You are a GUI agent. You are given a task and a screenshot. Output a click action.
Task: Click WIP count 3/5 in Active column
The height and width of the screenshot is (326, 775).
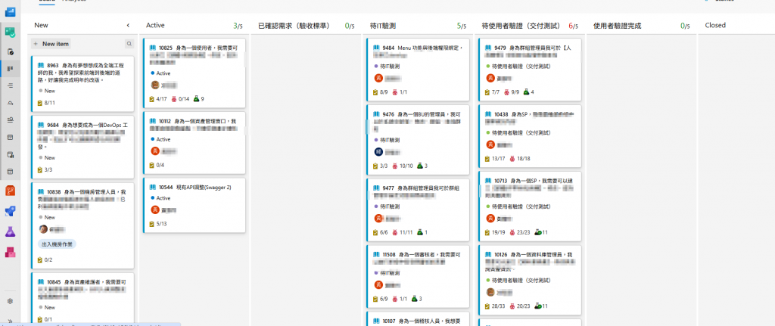click(x=238, y=26)
